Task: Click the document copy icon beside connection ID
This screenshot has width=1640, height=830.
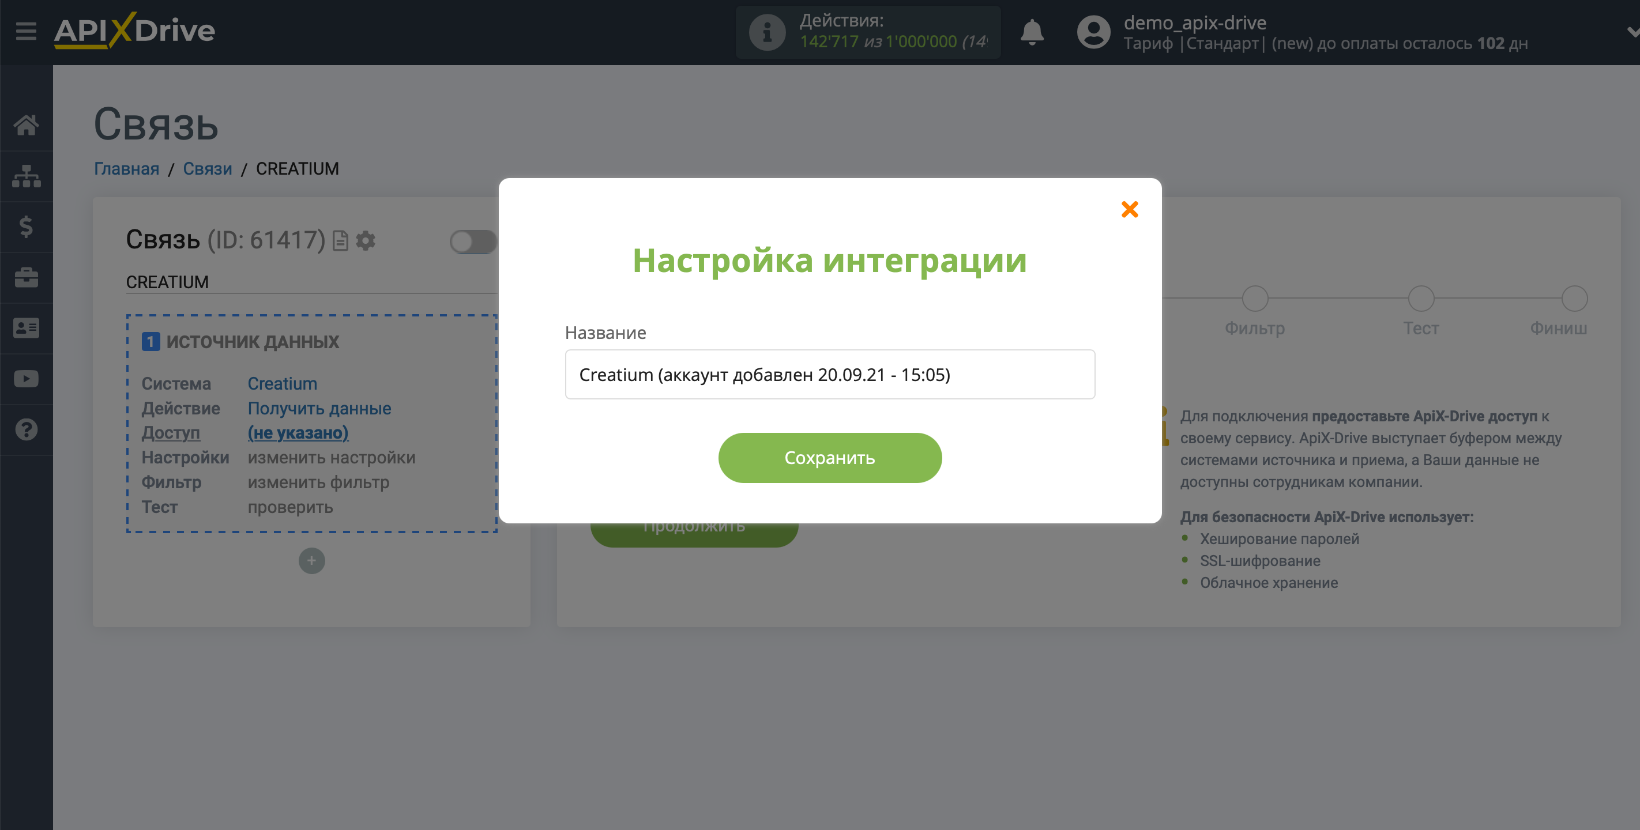Action: point(341,240)
